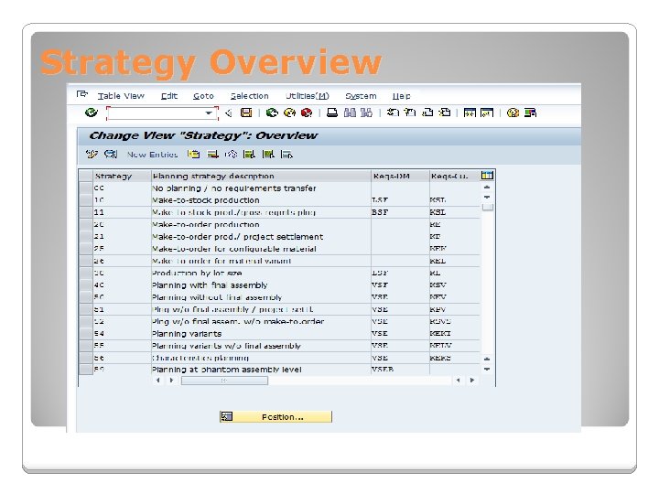Click vertical scrollbar up arrow at table top
The height and width of the screenshot is (494, 659).
(x=487, y=188)
